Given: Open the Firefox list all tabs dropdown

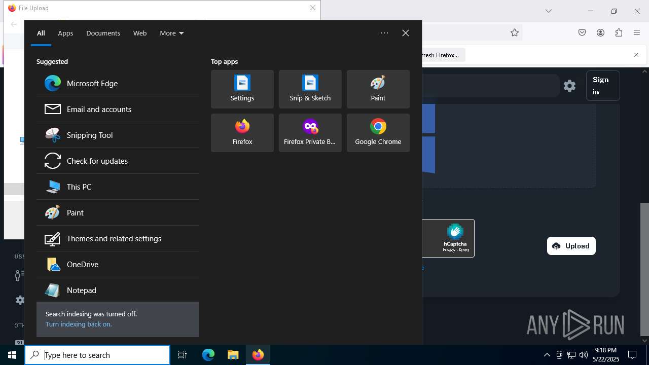Looking at the screenshot, I should pos(548,11).
